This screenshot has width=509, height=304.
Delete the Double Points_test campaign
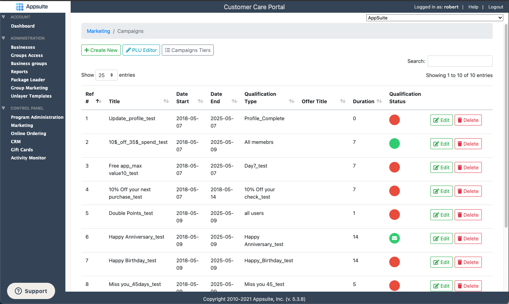pos(468,215)
